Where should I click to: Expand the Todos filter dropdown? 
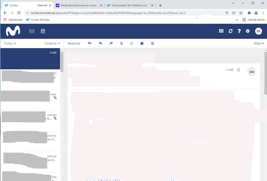10,43
